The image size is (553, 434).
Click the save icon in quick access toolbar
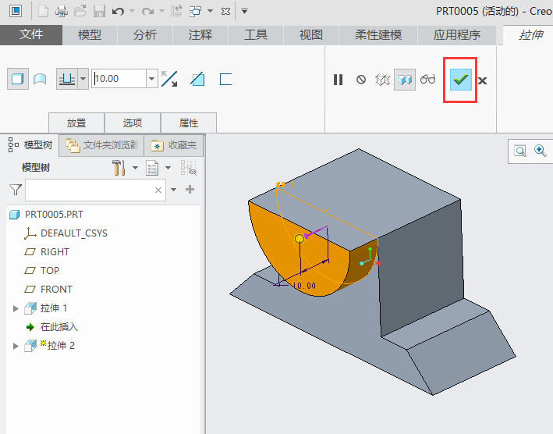tap(99, 12)
